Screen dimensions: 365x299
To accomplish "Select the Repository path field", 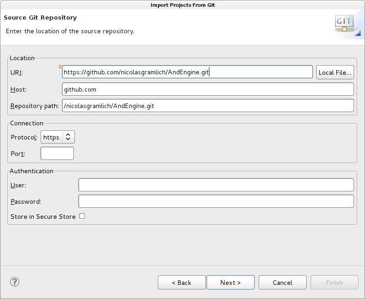I will click(x=208, y=105).
